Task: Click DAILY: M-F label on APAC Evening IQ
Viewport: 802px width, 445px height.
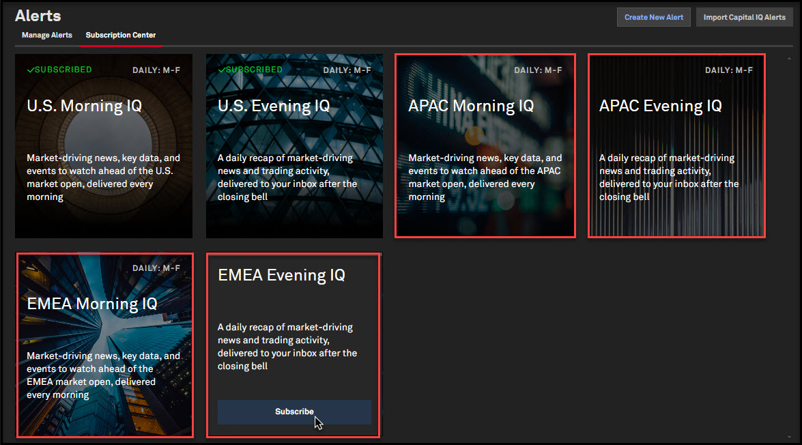Action: (x=729, y=70)
